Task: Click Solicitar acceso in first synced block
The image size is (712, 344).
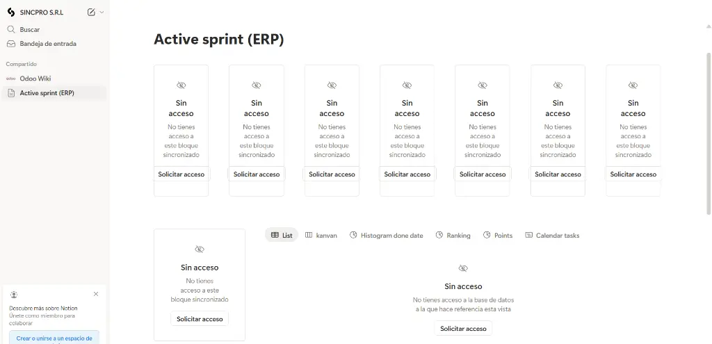Action: (181, 174)
